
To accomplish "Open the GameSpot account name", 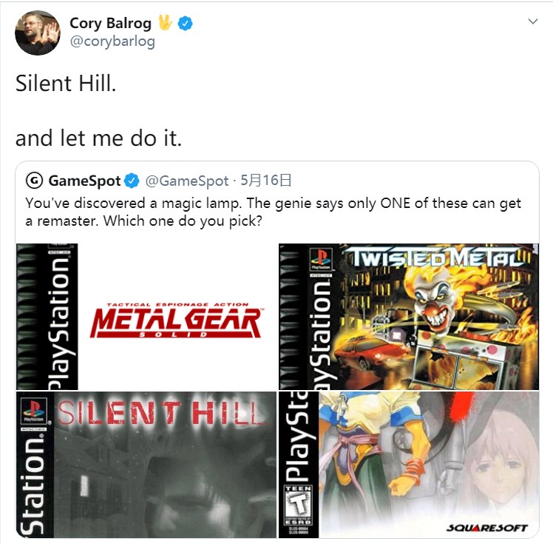I will (x=84, y=181).
